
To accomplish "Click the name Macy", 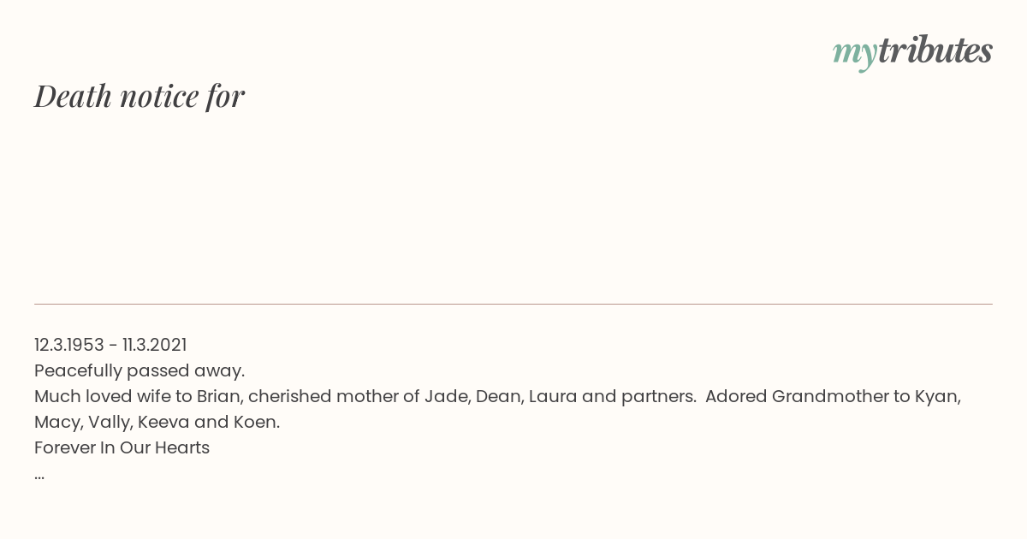I will 58,423.
